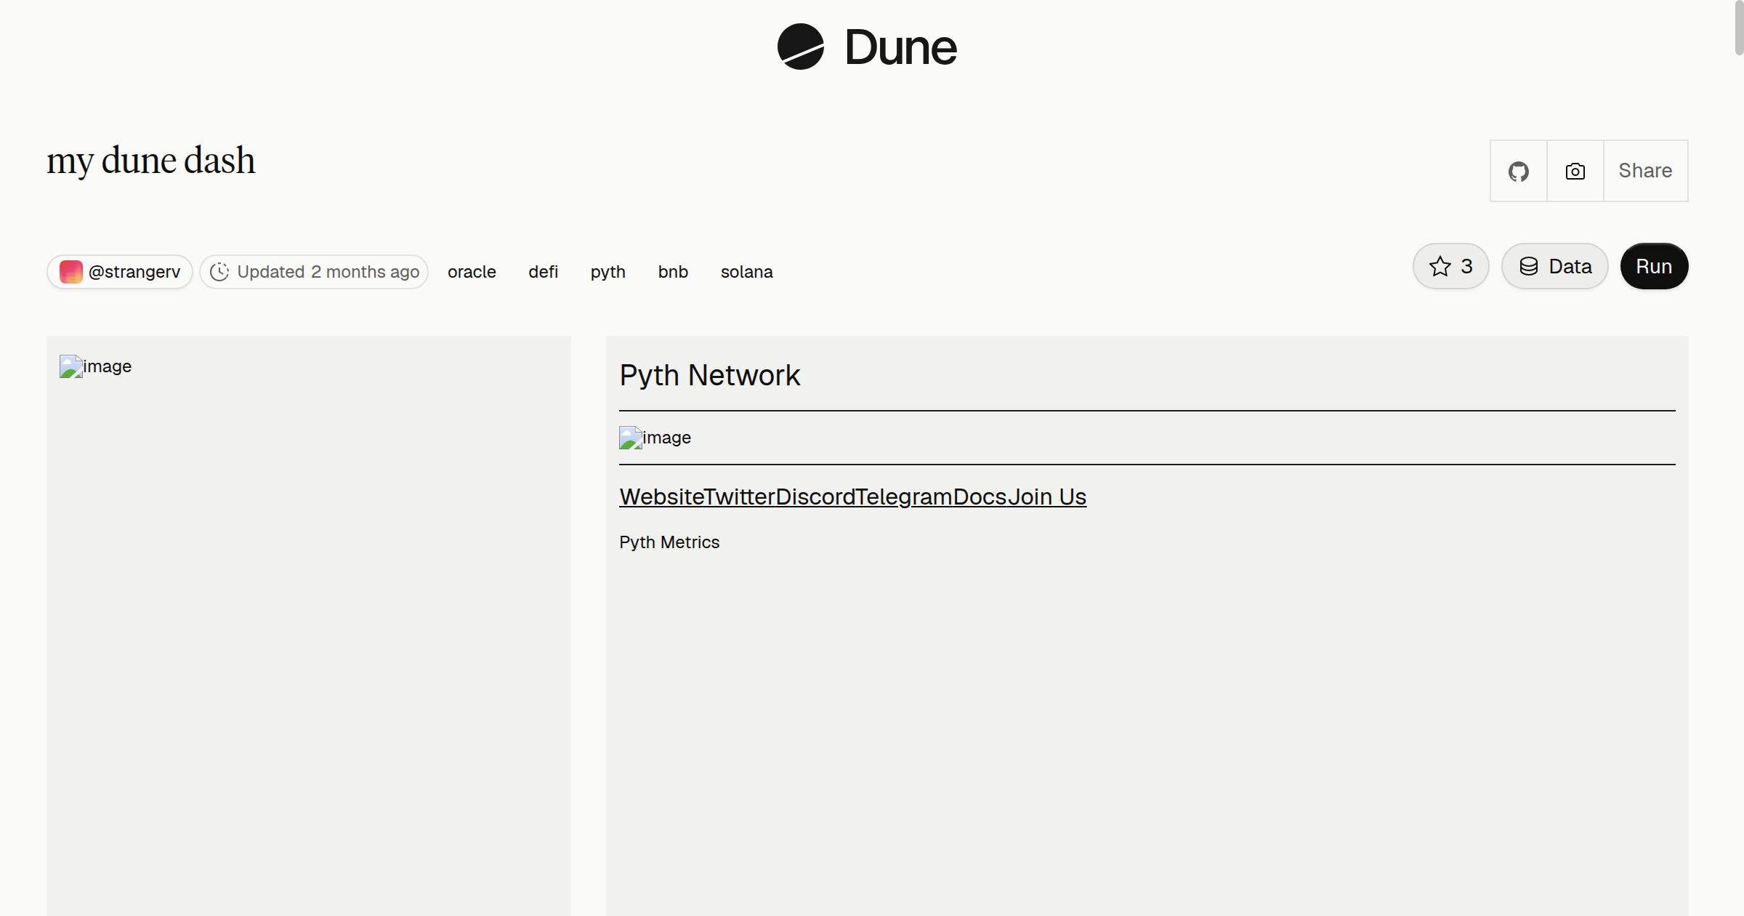Open the Telegram link
This screenshot has width=1744, height=916.
click(904, 497)
